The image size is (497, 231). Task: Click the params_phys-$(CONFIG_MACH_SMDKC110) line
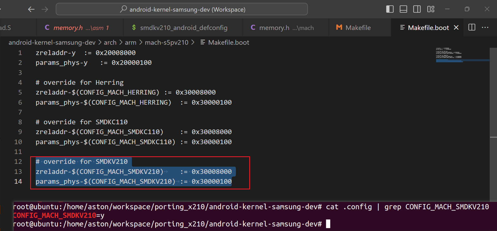[x=134, y=142]
